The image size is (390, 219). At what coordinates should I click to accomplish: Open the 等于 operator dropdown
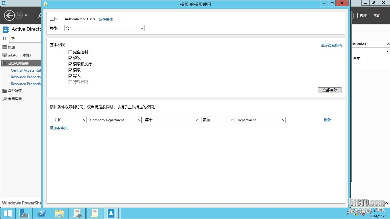[x=172, y=120]
